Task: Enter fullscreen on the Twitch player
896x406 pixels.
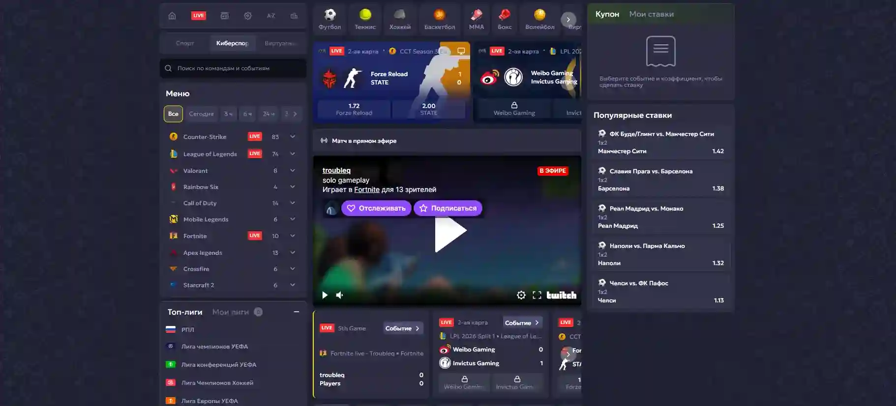Action: click(537, 295)
